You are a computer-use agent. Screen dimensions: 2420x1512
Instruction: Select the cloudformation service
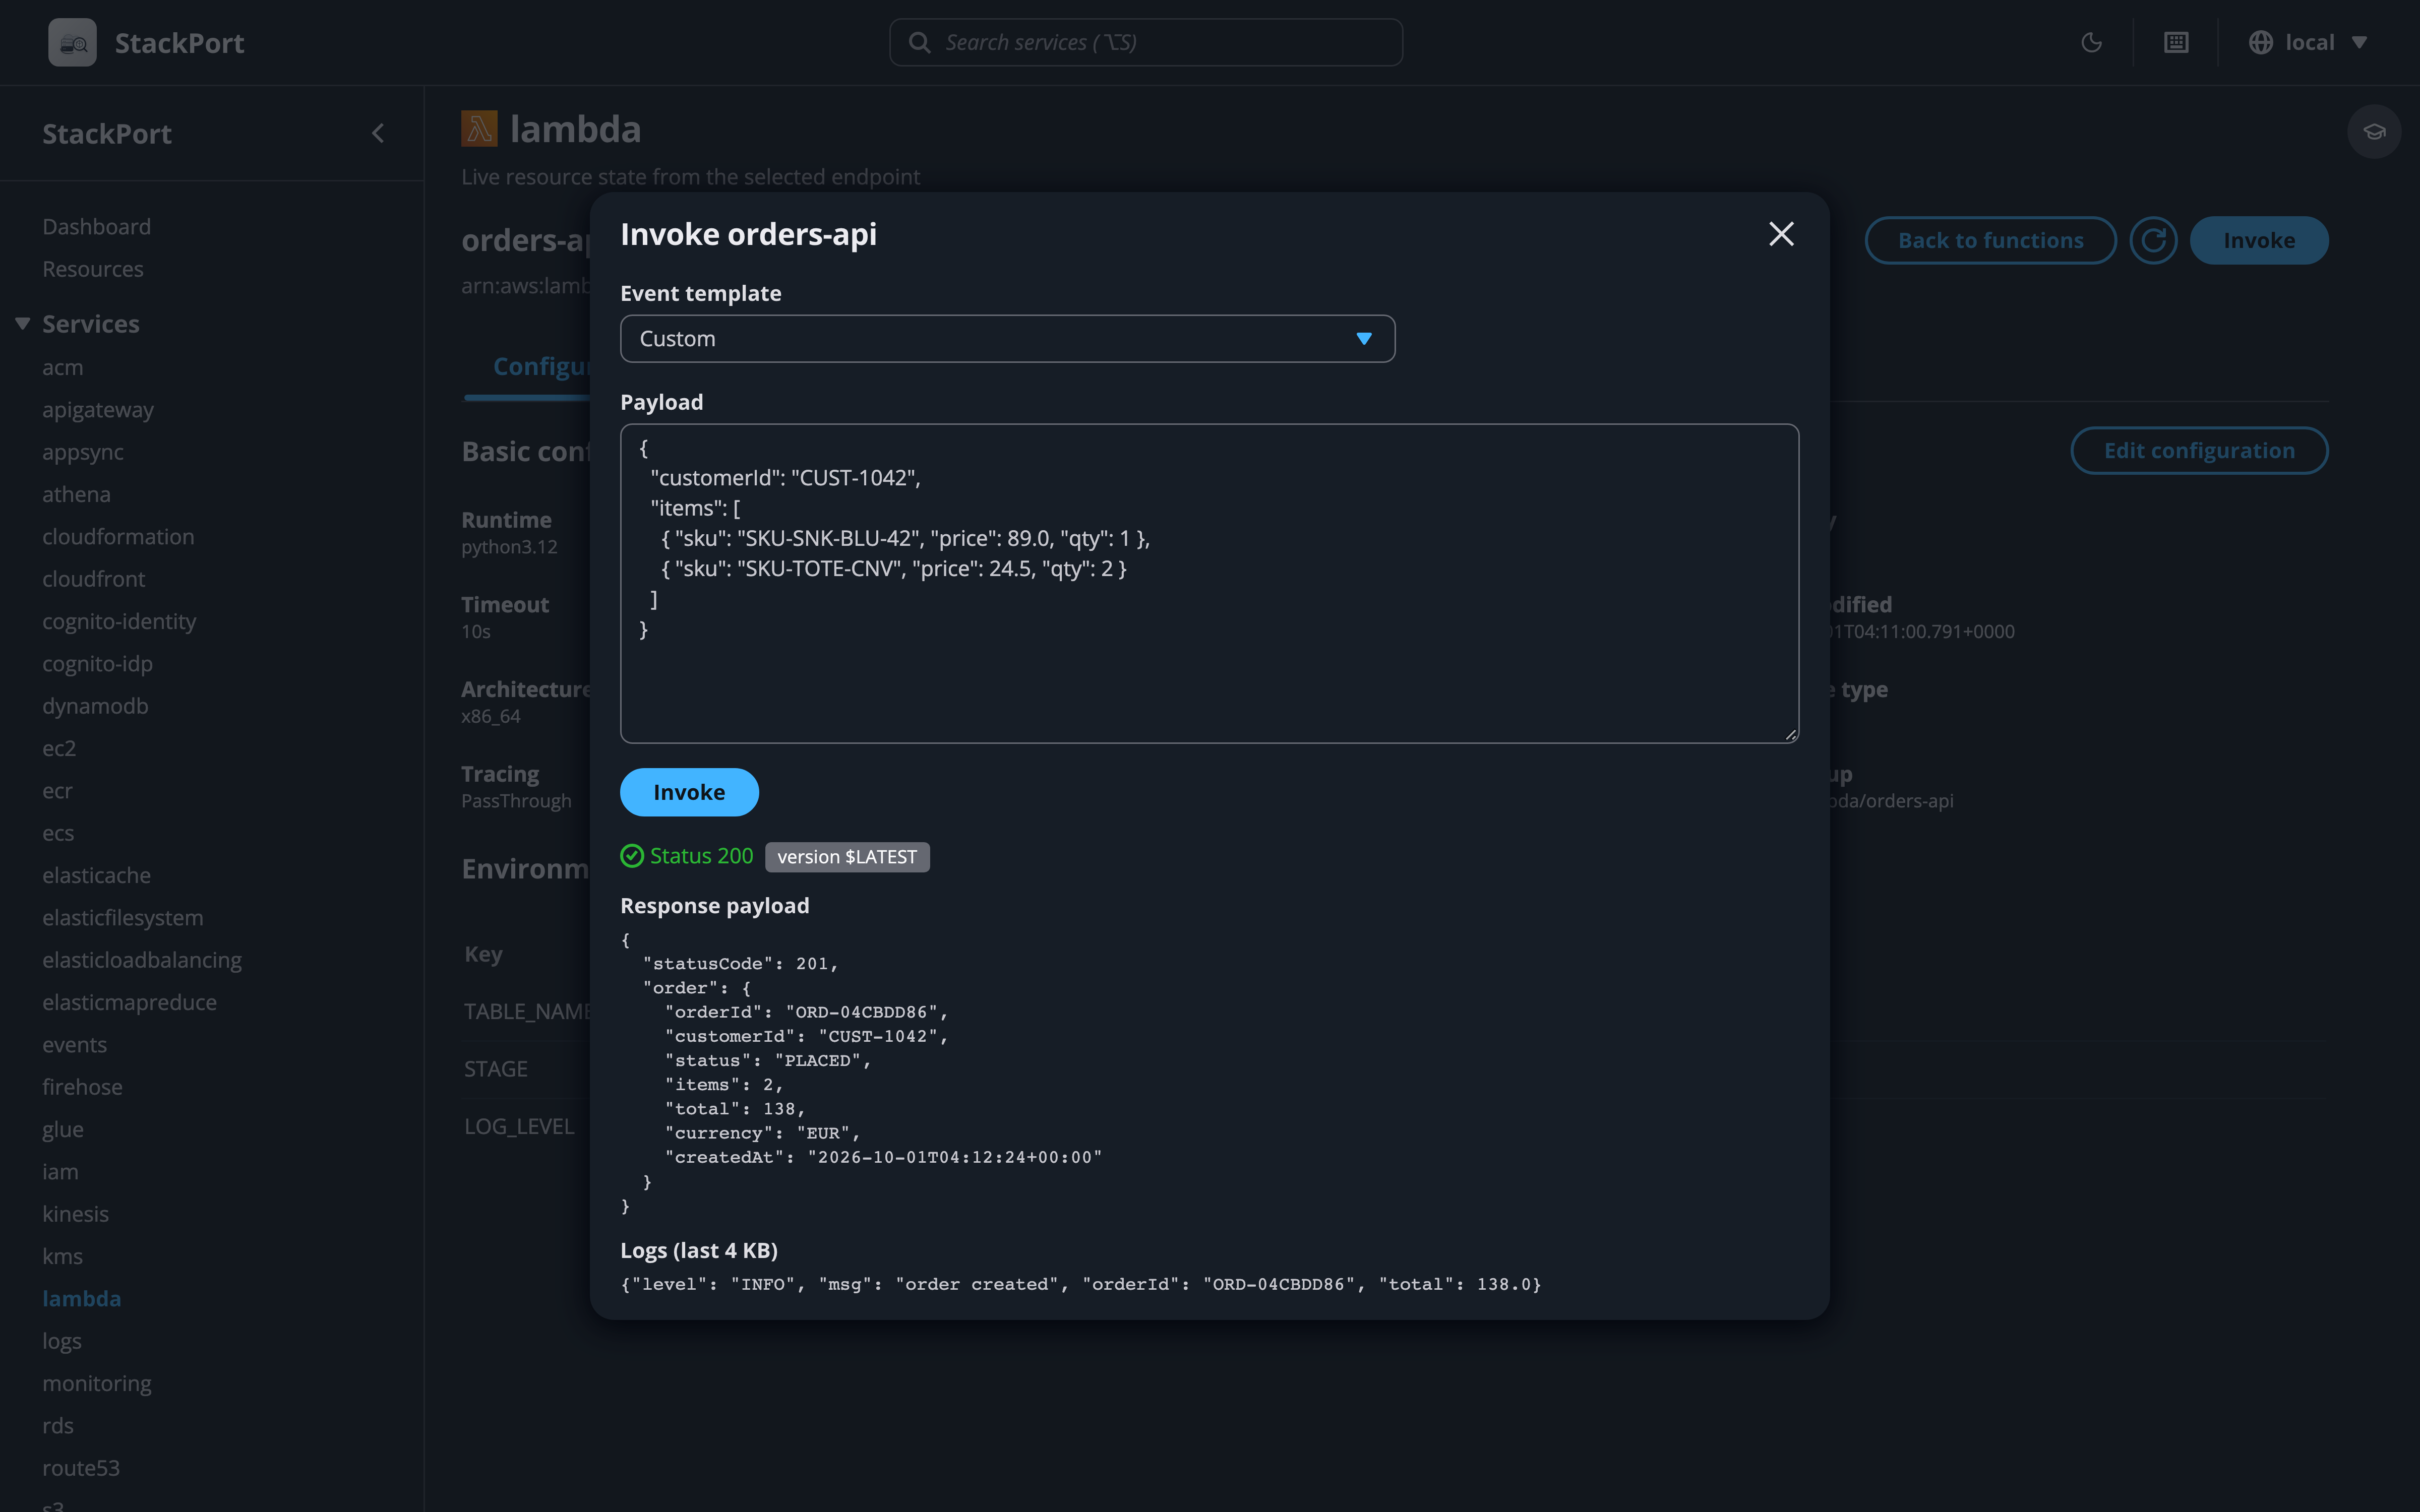tap(118, 536)
